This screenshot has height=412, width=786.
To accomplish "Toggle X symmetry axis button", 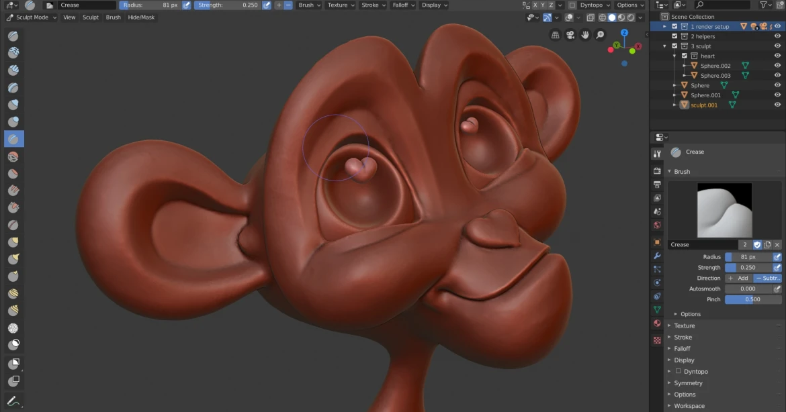I will (x=535, y=5).
